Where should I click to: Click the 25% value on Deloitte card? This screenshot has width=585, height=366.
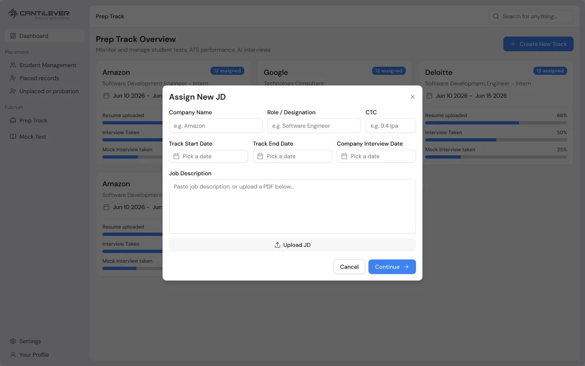562,150
